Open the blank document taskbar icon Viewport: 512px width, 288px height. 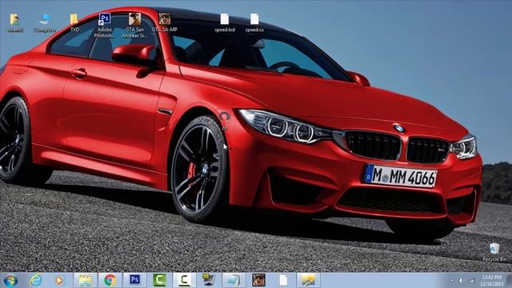(x=283, y=280)
